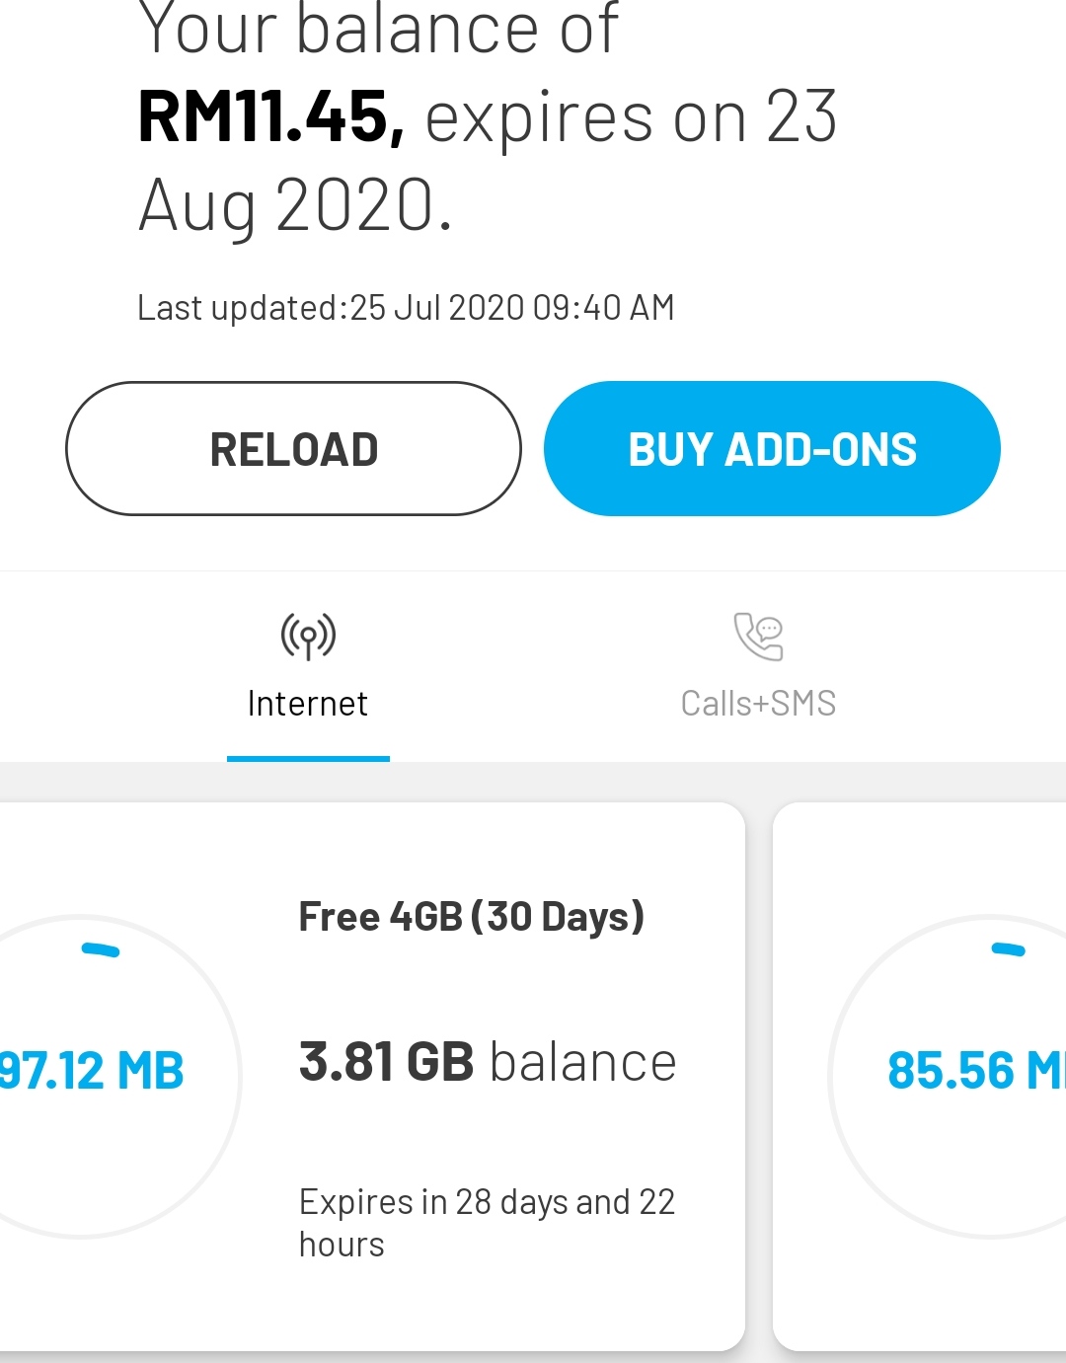Tap the blue underline beneath Internet tab
This screenshot has width=1066, height=1363.
coord(308,758)
